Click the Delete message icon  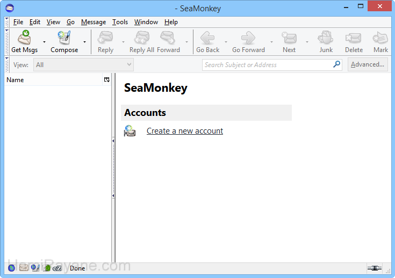[354, 38]
